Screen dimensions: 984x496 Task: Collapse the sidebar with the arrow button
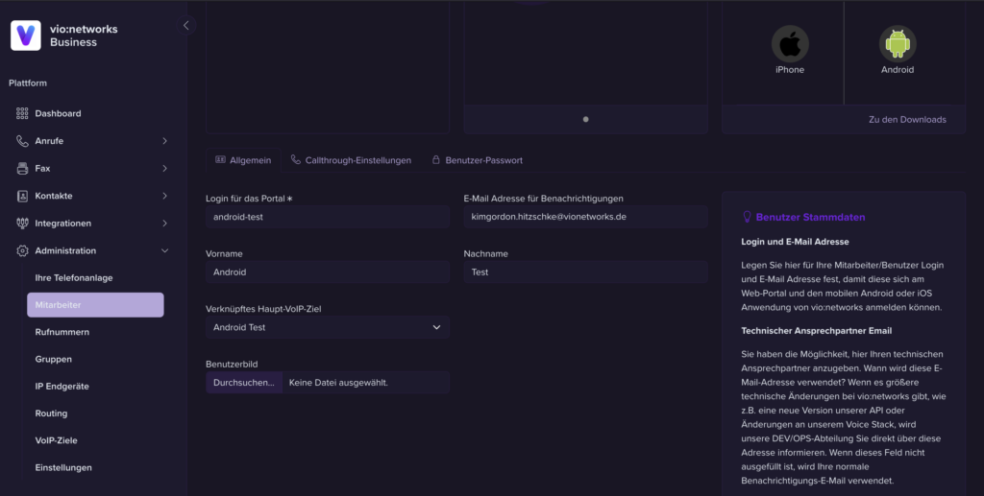tap(185, 25)
